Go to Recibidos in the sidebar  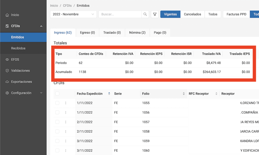tap(18, 48)
